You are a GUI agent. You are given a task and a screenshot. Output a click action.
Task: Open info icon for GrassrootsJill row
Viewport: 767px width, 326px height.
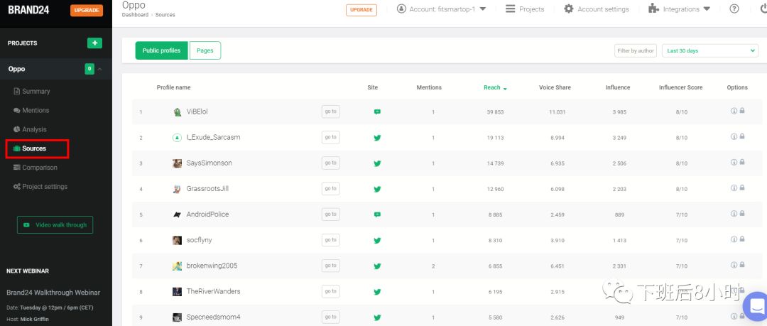click(734, 188)
